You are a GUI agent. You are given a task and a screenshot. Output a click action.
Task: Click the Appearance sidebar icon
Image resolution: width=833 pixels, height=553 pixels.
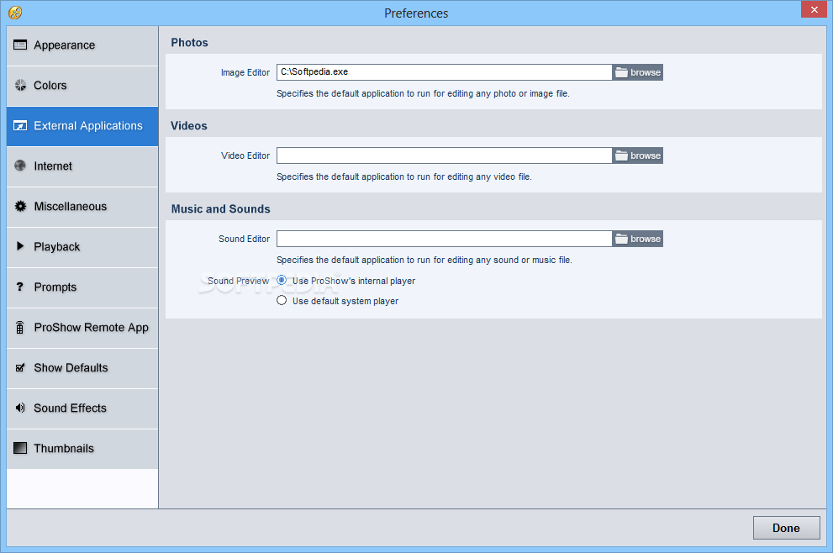20,45
